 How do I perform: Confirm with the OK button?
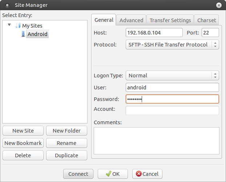coord(113,174)
